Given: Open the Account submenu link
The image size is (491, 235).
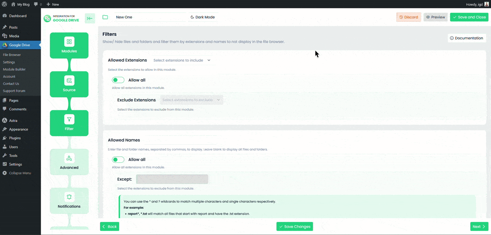Looking at the screenshot, I should coord(9,76).
